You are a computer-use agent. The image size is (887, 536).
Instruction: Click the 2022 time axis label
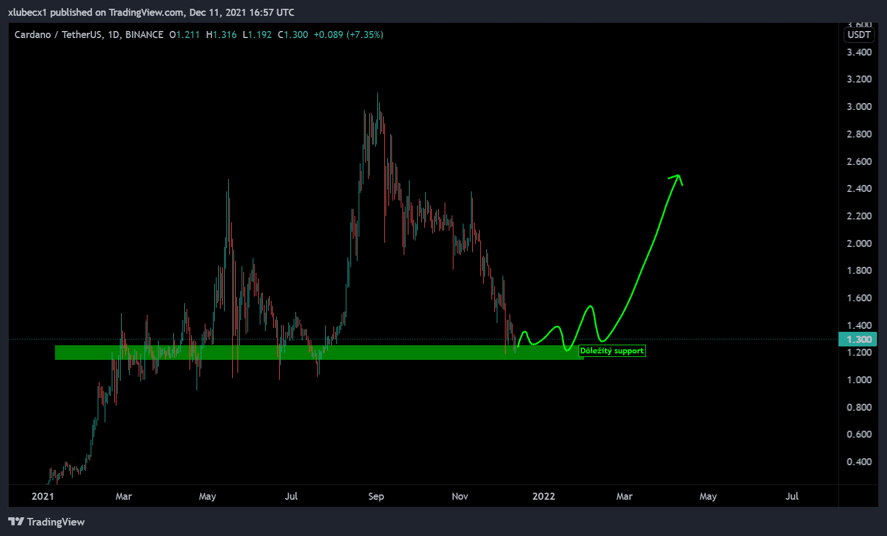[x=544, y=496]
